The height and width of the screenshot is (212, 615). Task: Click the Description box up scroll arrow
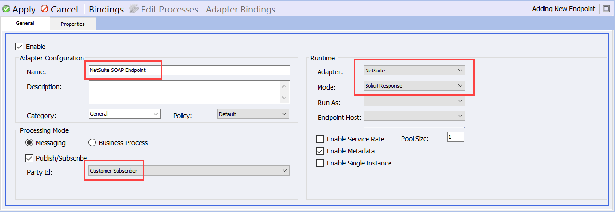point(284,86)
